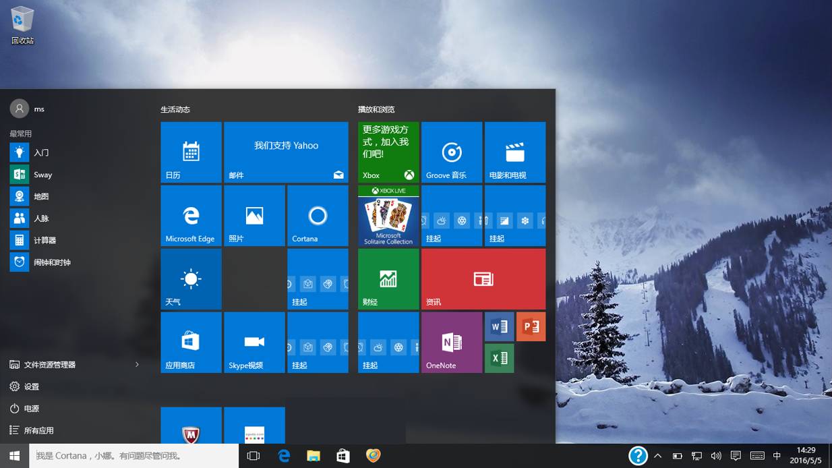Toggle Task View on the taskbar
The height and width of the screenshot is (468, 832).
pyautogui.click(x=254, y=456)
